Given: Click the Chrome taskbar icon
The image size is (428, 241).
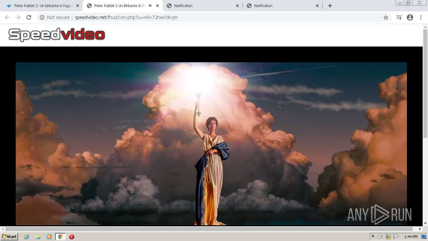Looking at the screenshot, I should (60, 237).
